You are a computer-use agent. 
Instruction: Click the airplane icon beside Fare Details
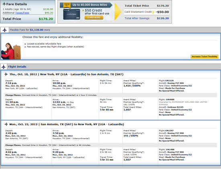[x=4, y=4]
